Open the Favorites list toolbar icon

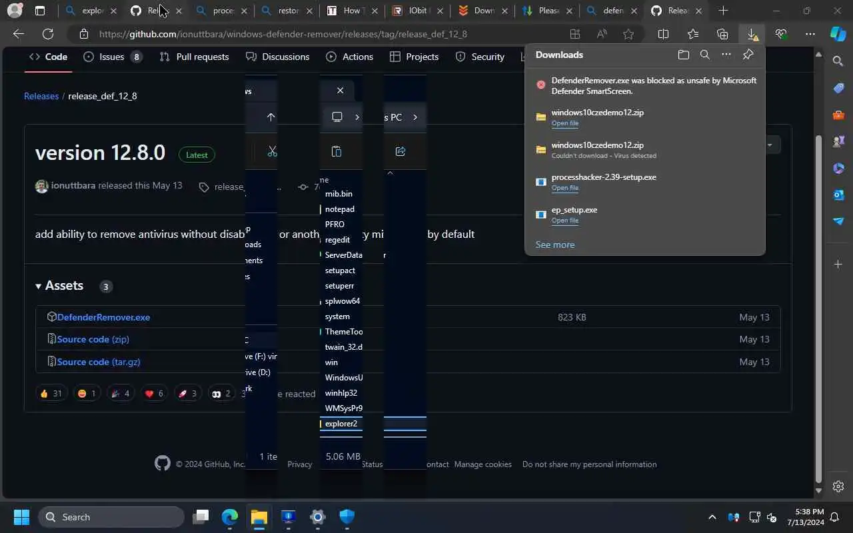coord(693,34)
